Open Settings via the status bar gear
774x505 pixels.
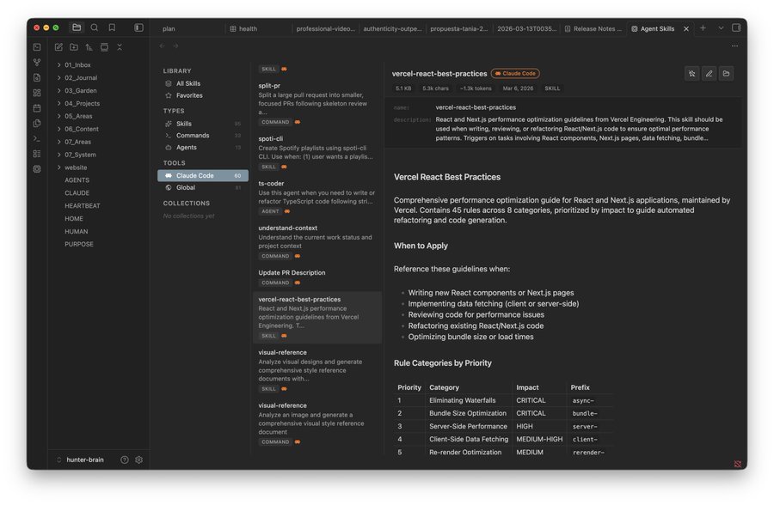pyautogui.click(x=138, y=459)
